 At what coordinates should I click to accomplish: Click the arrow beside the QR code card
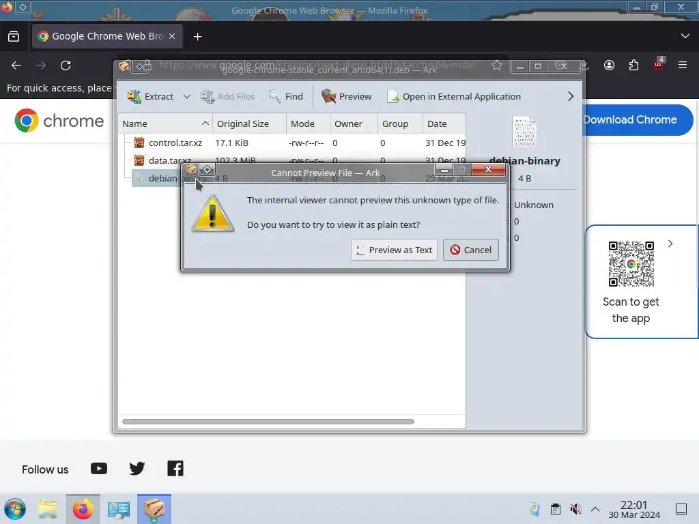click(670, 244)
